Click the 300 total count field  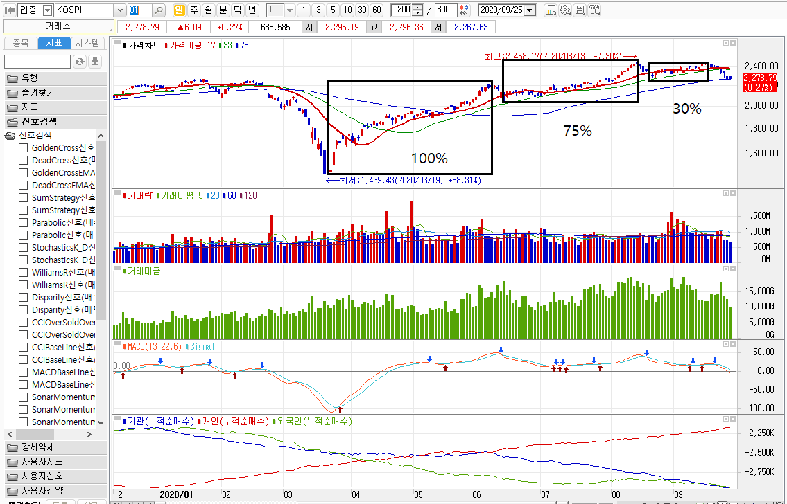coord(446,10)
